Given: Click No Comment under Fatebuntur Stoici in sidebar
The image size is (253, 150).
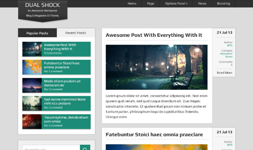Looking at the screenshot, I should (53, 71).
